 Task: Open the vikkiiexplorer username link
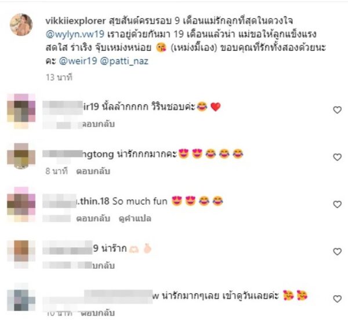point(75,21)
